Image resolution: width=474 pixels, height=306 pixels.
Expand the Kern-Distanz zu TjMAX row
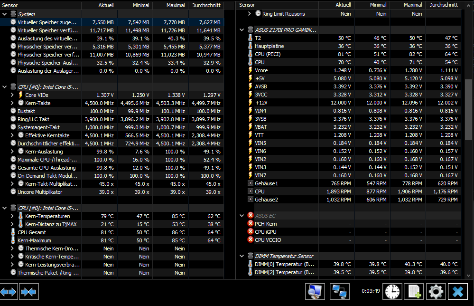(x=12, y=224)
